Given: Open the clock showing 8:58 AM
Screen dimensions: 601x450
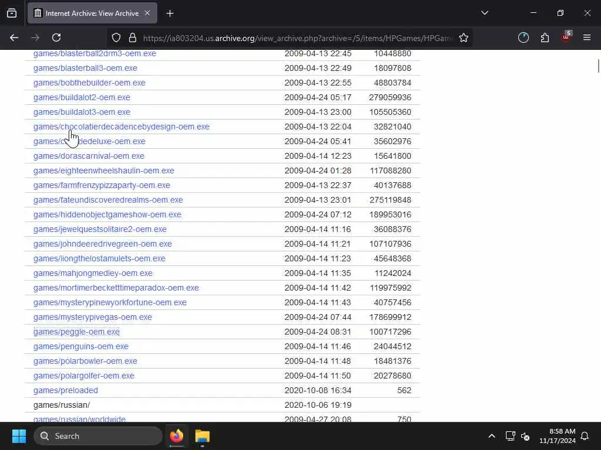Looking at the screenshot, I should click(558, 436).
